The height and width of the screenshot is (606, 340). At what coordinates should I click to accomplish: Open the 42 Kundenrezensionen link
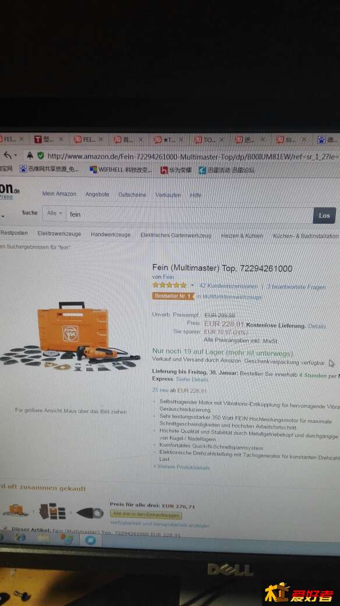[x=228, y=286]
